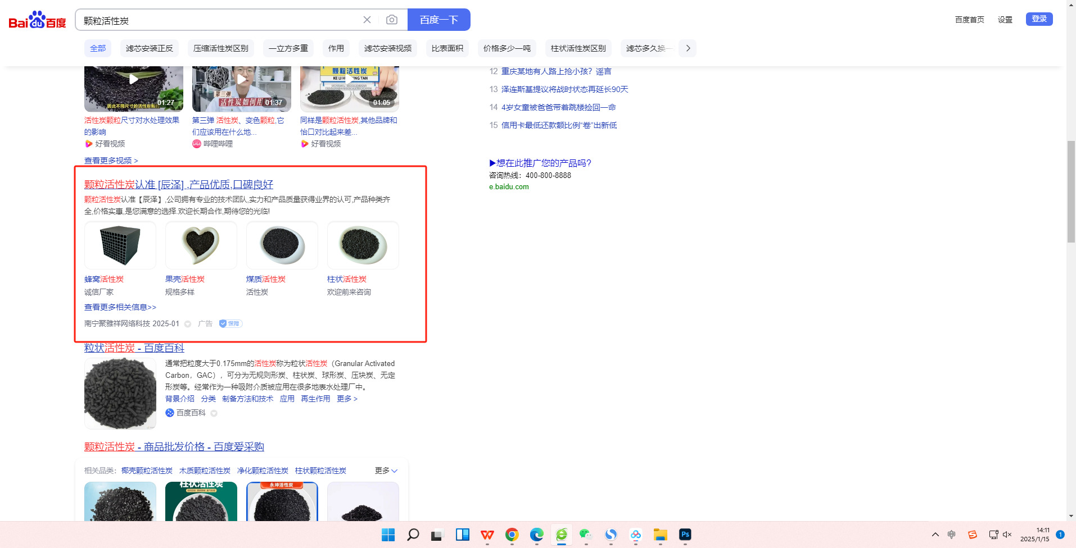Viewport: 1076px width, 548px height.
Task: Open File Explorer from the taskbar
Action: point(660,535)
